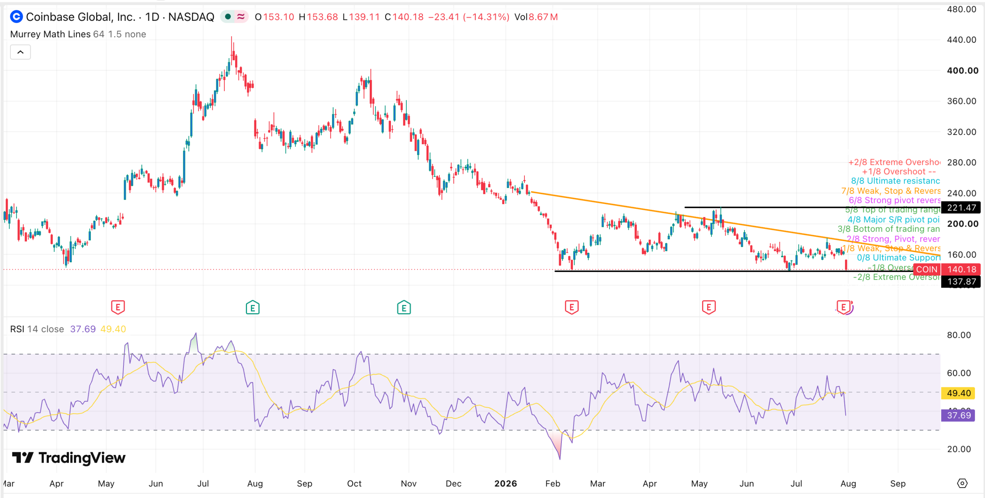985x498 pixels.
Task: Click the pink approximate-equals data icon
Action: point(241,17)
